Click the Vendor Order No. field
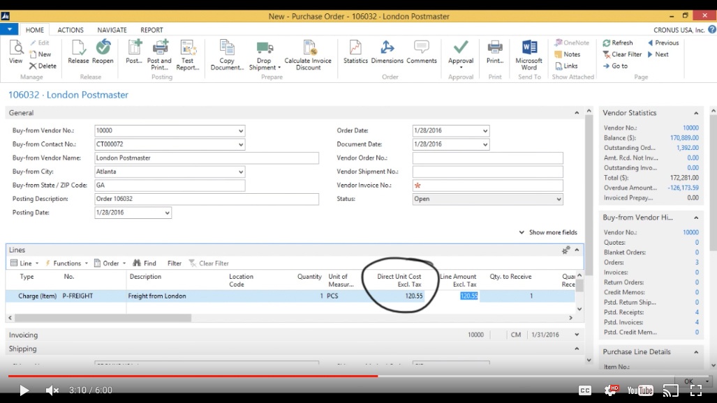 [487, 158]
